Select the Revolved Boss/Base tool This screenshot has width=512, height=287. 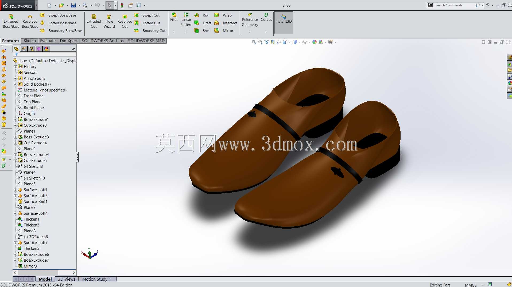[30, 21]
